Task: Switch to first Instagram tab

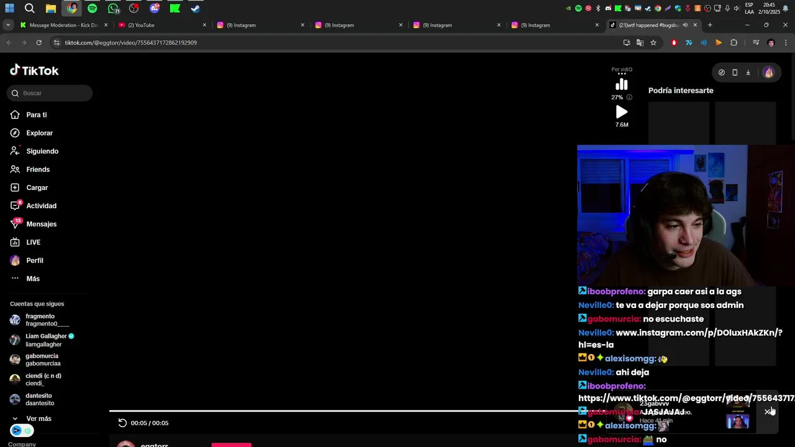Action: pos(260,25)
